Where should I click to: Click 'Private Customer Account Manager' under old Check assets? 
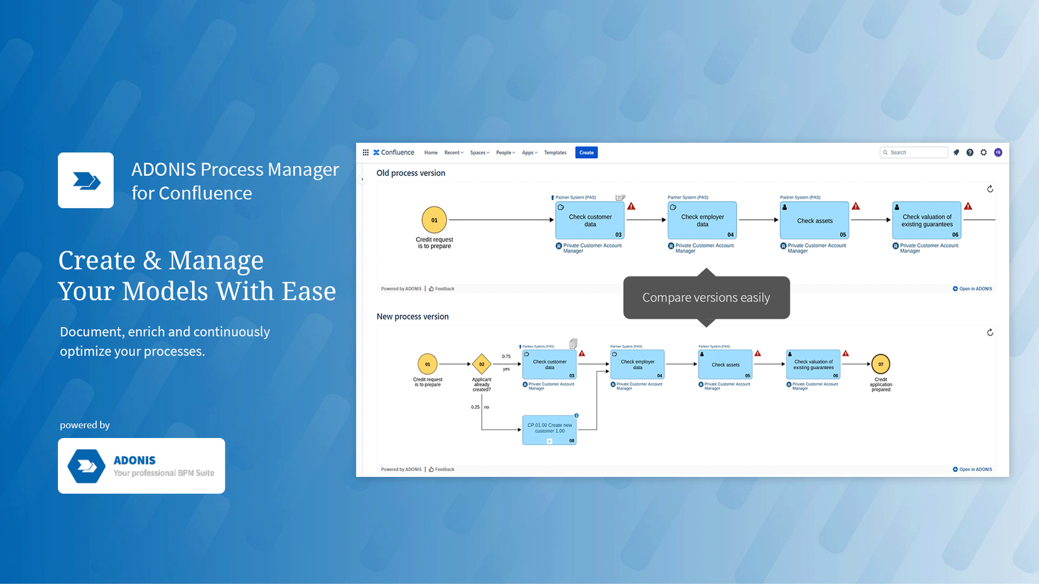817,248
